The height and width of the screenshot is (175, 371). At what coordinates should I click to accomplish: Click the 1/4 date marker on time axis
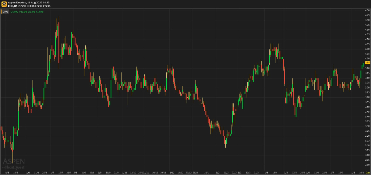(266, 172)
